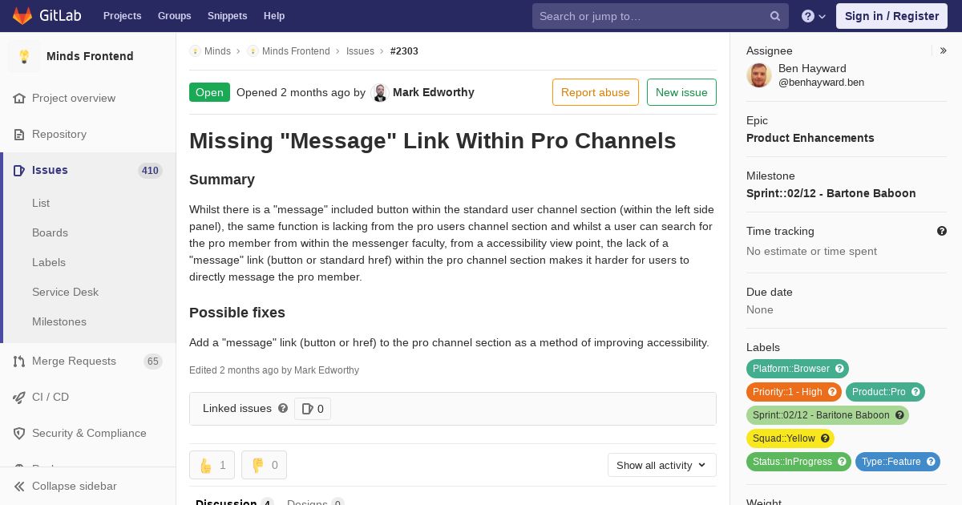Image resolution: width=962 pixels, height=505 pixels.
Task: Click the Merge Requests count badge 65
Action: (x=152, y=362)
